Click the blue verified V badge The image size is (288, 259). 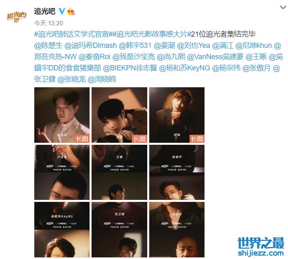pyautogui.click(x=62, y=11)
